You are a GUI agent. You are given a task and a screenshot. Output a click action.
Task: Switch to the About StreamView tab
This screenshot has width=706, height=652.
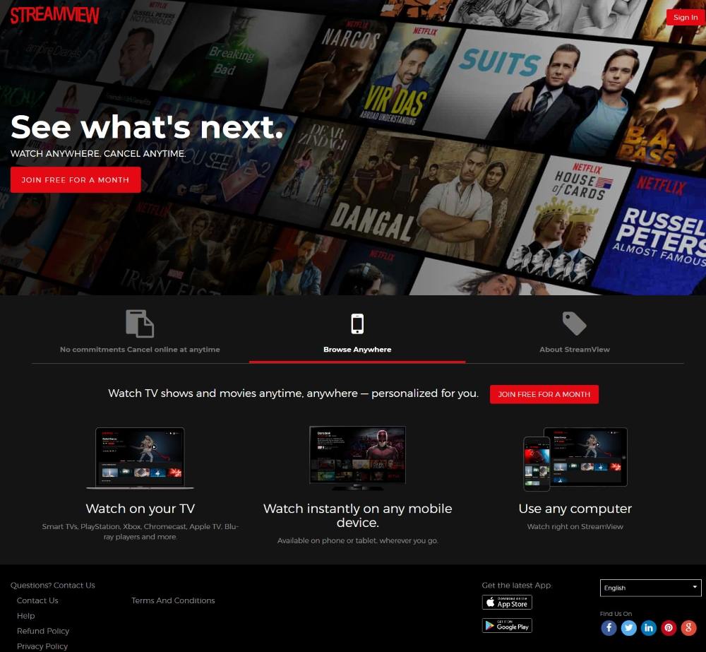575,349
